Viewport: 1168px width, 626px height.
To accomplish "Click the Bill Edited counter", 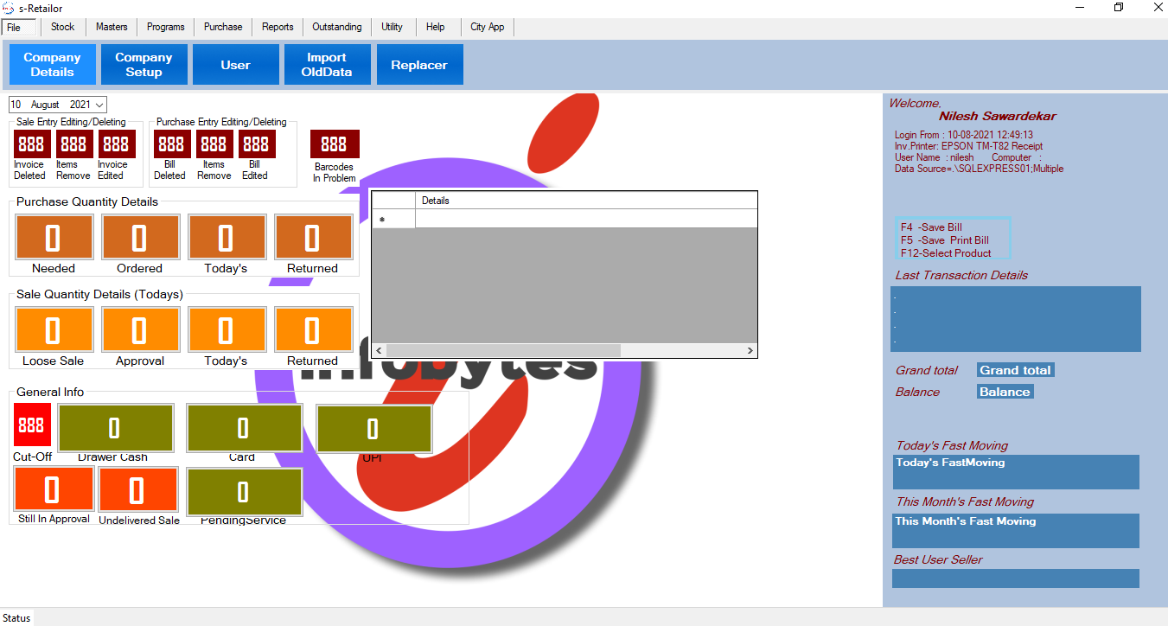I will pos(256,144).
